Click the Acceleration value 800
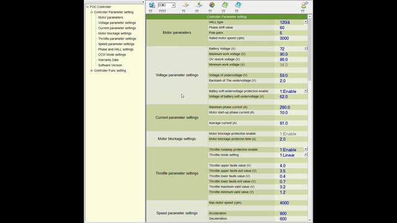 (291, 213)
